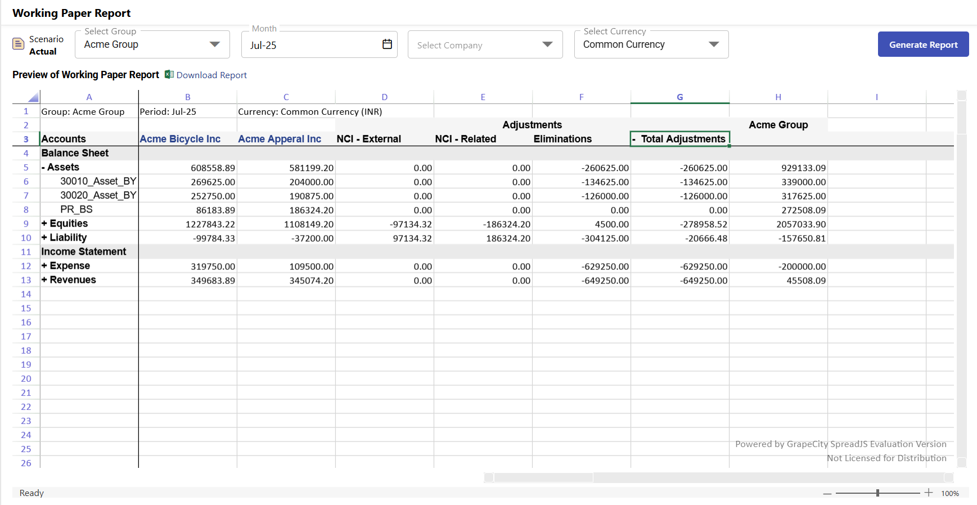Select column header I
Viewport: 977px width, 505px height.
click(877, 97)
